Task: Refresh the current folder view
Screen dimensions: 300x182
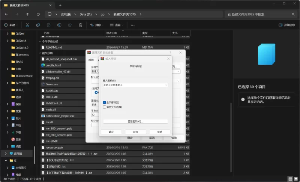Action: [38, 14]
